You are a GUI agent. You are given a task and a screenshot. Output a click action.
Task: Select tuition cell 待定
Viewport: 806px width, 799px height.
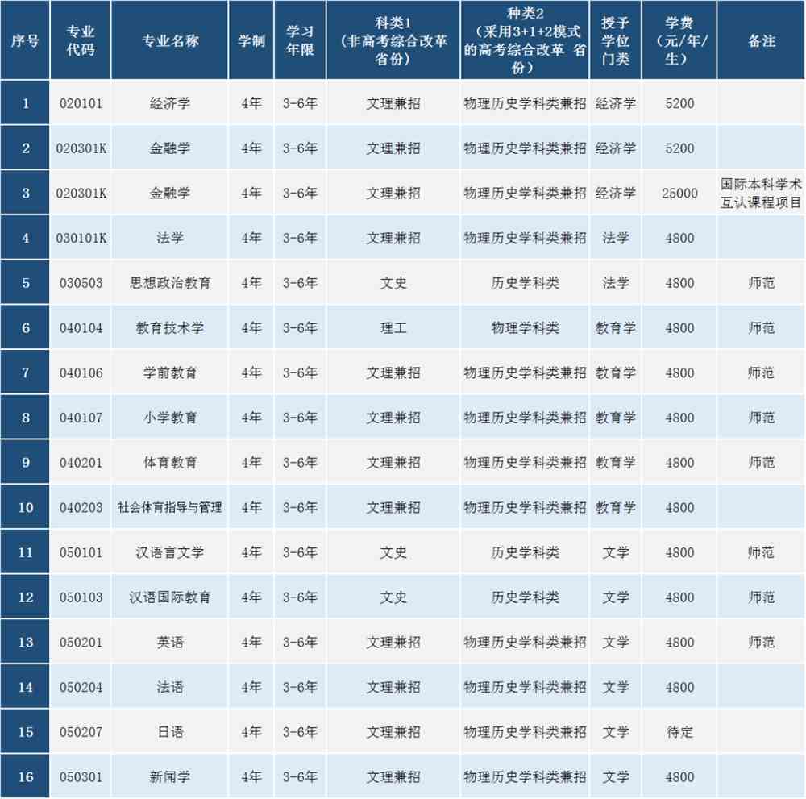click(679, 732)
